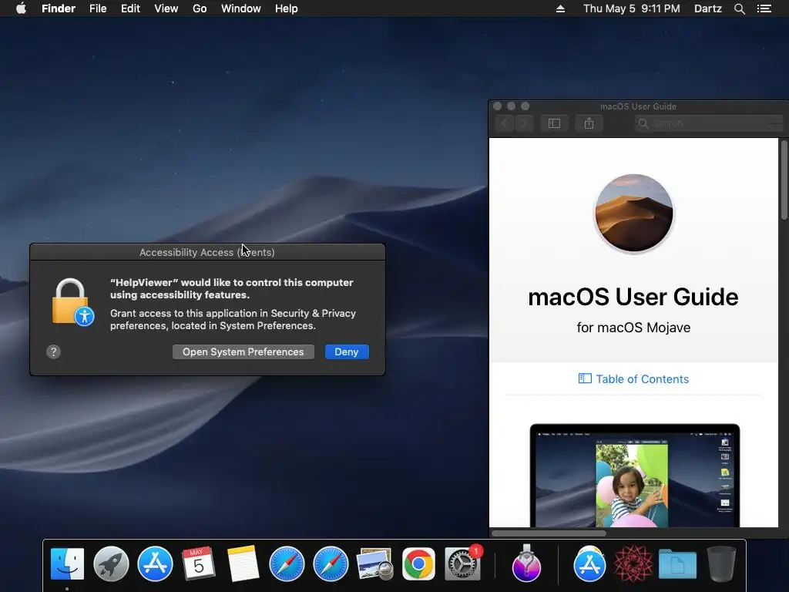Open Calendar icon showing May 5
The height and width of the screenshot is (592, 789).
point(198,563)
